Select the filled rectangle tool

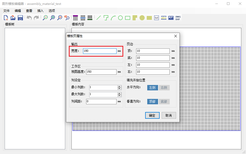(149, 18)
